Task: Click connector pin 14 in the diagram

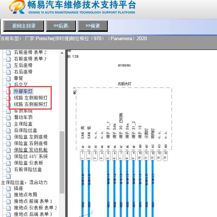Action: pos(165,156)
